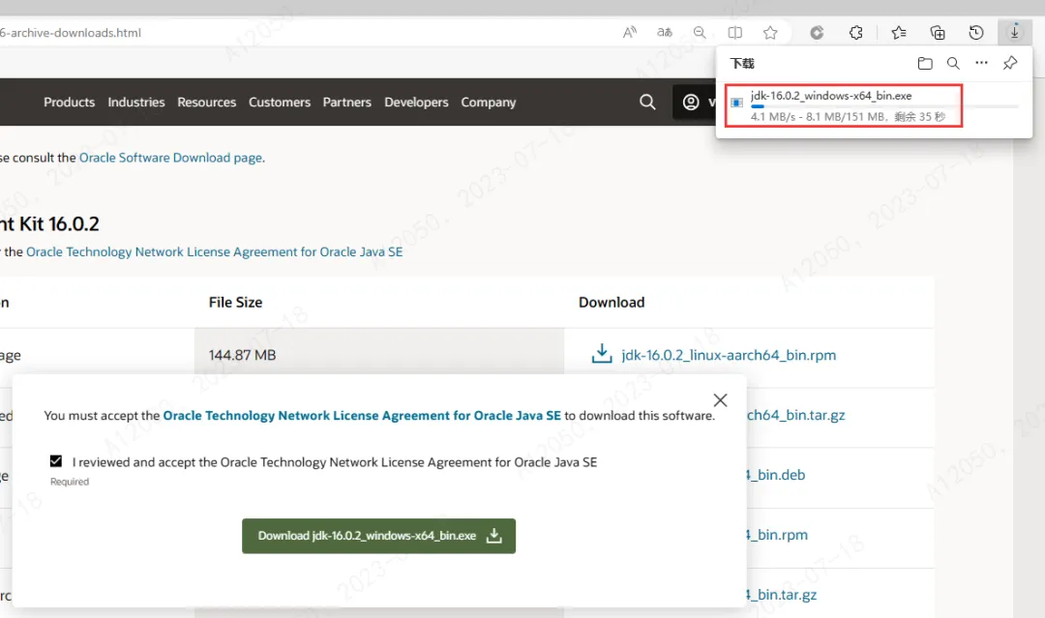
Task: Open the Favorites list icon
Action: pos(898,33)
